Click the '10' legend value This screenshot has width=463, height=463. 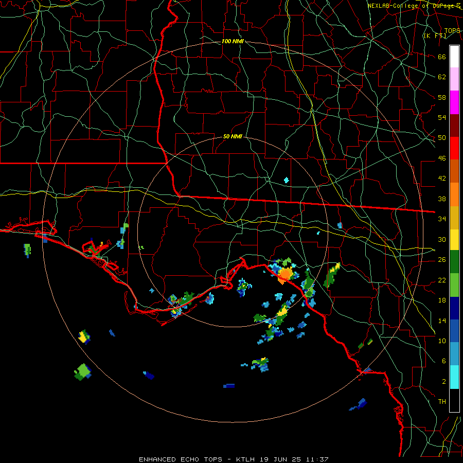pos(442,341)
